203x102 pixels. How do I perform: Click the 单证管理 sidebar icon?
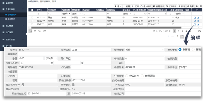pyautogui.click(x=6, y=19)
